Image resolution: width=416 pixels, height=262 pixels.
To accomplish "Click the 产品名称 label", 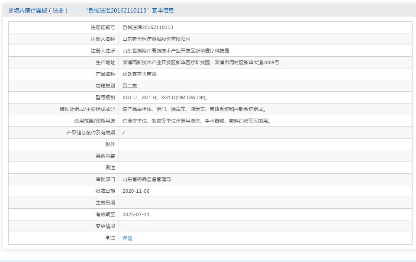I will tap(105, 74).
